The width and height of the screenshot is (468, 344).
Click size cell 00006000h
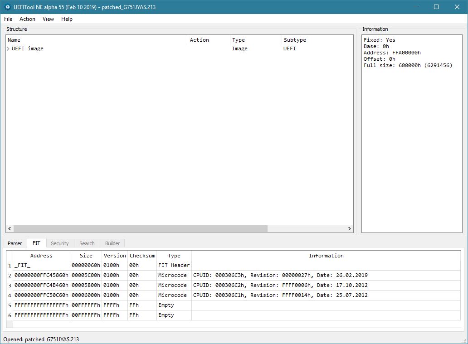point(86,295)
